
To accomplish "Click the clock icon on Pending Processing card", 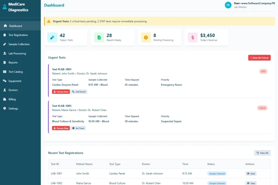I will 146,37.
